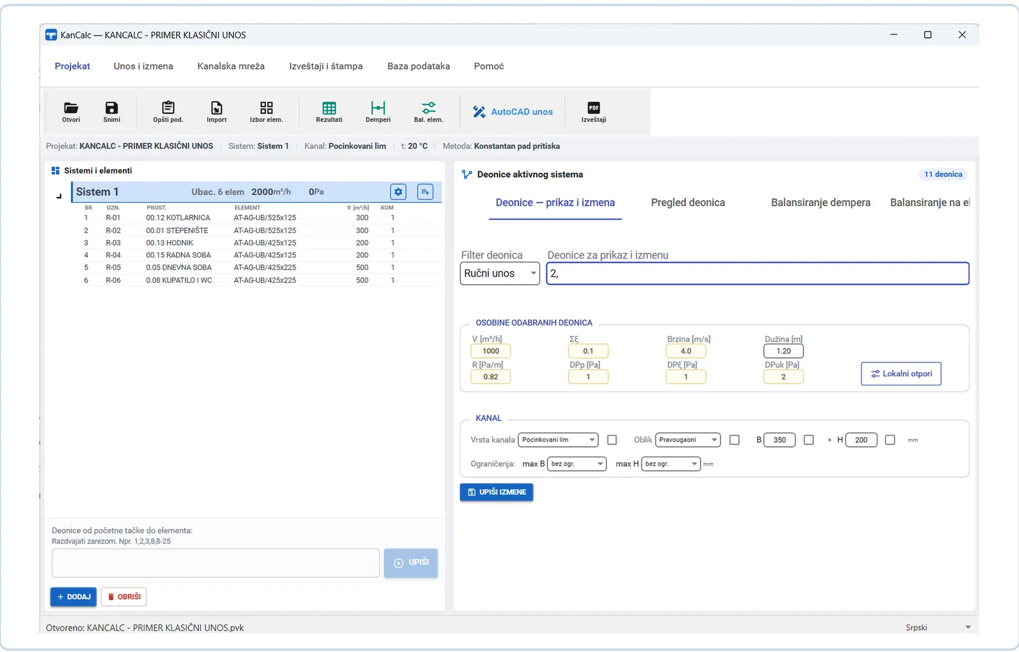1019x652 pixels.
Task: Click the Rezultati table icon
Action: pyautogui.click(x=329, y=108)
